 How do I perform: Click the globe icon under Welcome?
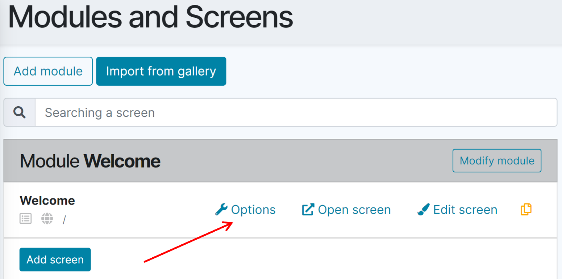(47, 218)
